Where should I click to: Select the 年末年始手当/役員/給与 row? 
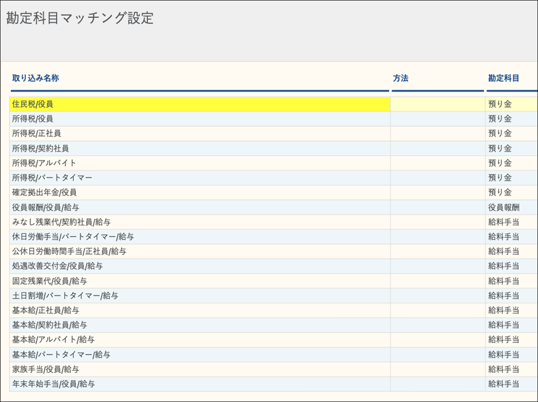[x=53, y=384]
